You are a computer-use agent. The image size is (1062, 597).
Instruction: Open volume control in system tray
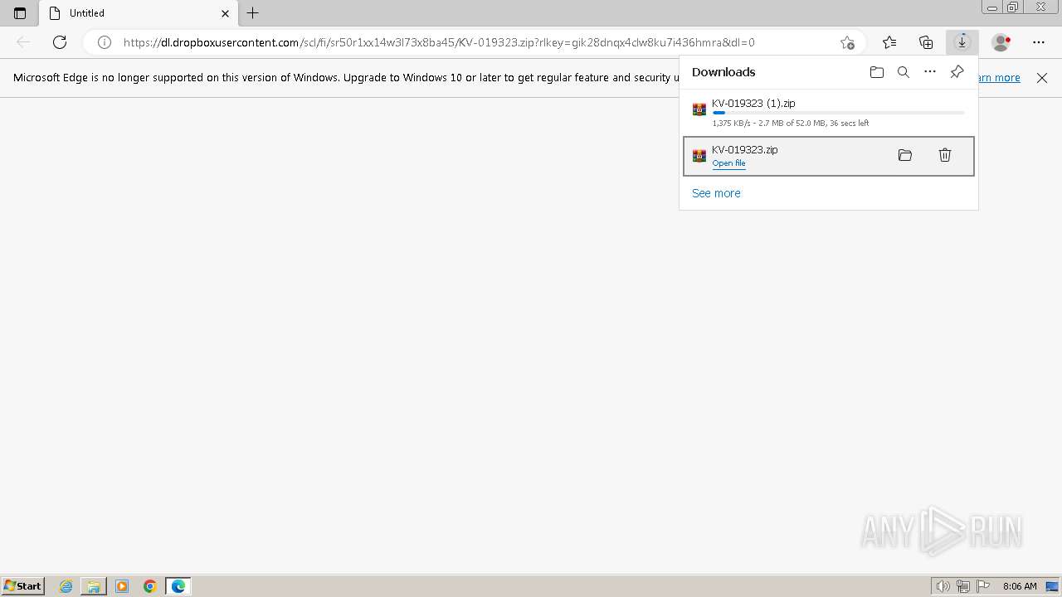click(943, 586)
